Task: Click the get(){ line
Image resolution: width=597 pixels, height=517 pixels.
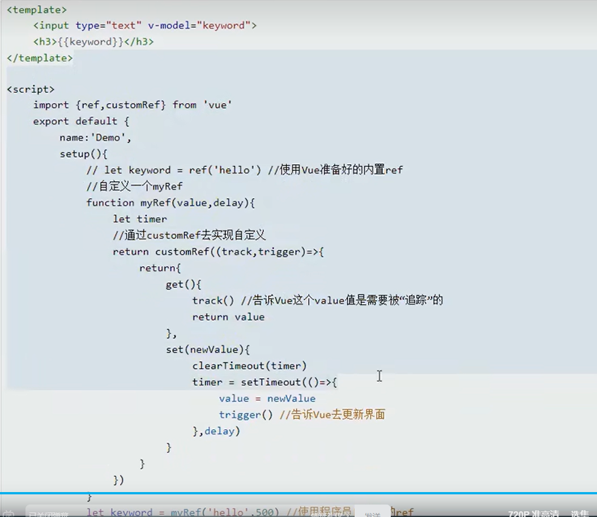Action: click(184, 284)
